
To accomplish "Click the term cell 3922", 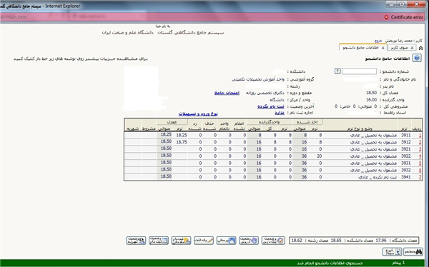I will (x=405, y=156).
